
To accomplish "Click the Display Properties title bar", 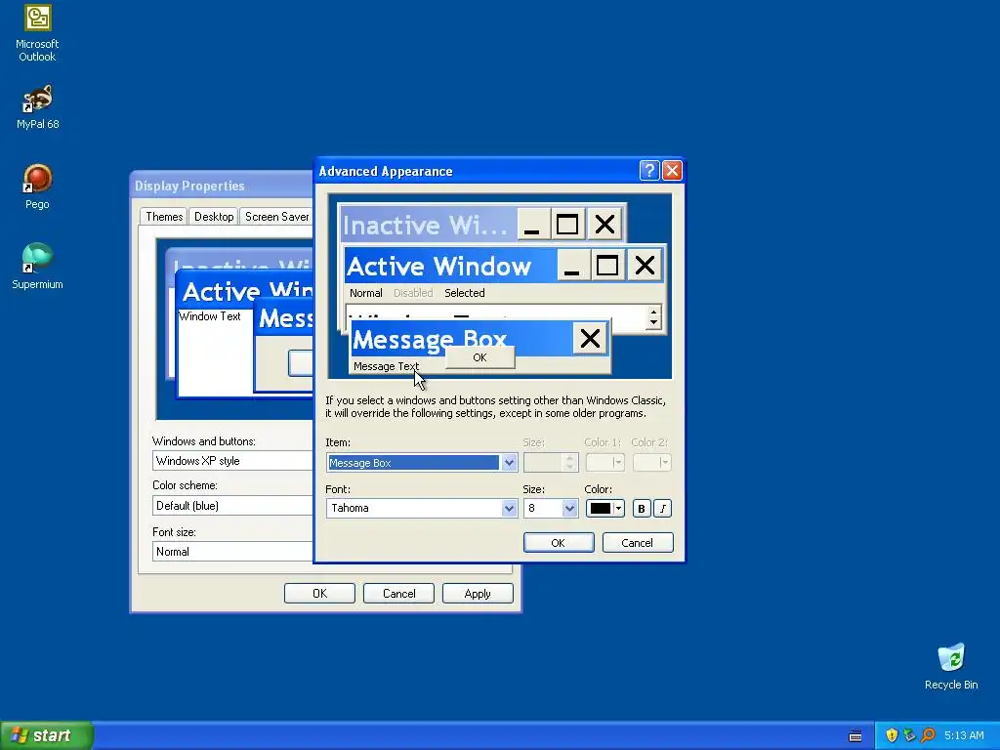I will 222,186.
